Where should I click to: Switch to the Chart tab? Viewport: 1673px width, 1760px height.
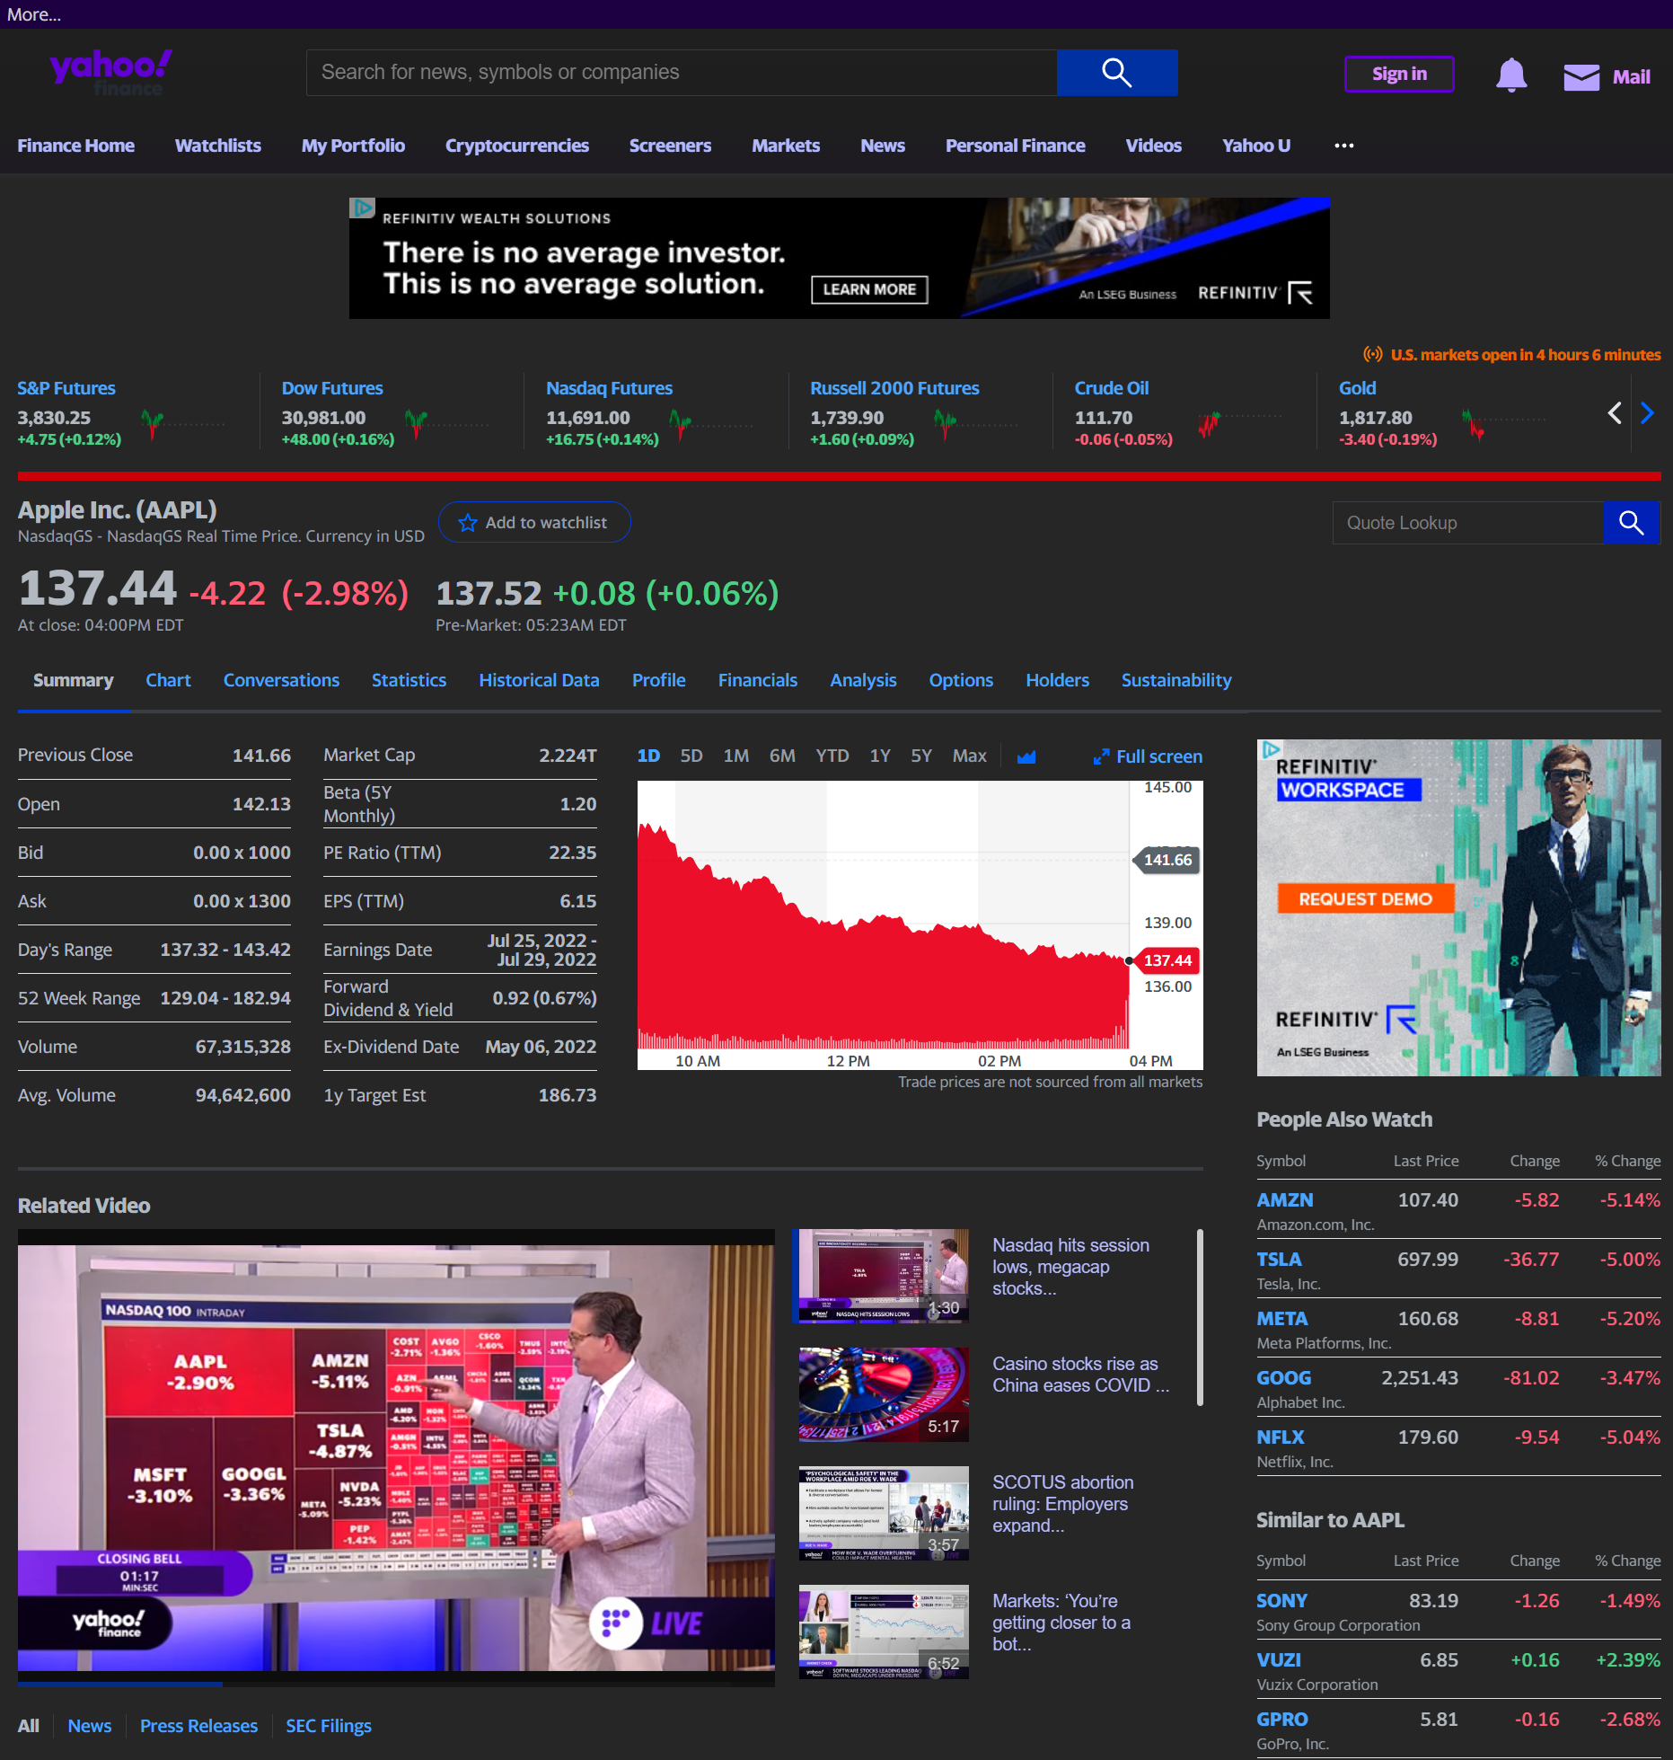[x=168, y=681]
